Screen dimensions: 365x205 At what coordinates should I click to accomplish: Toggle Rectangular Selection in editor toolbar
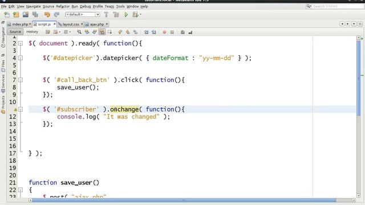[x=109, y=32]
